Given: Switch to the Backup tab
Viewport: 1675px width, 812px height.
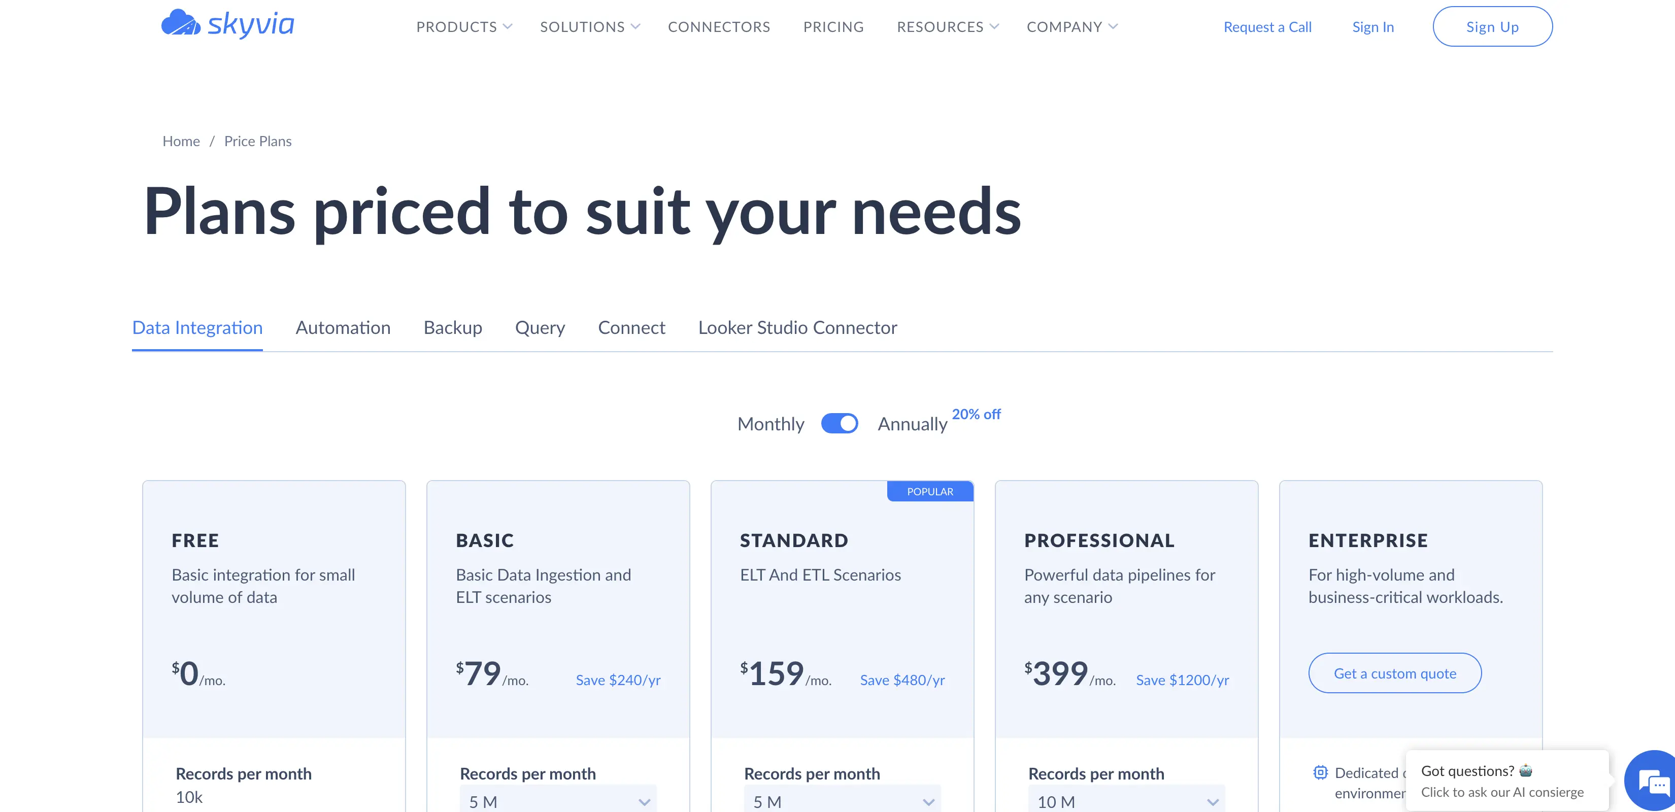Looking at the screenshot, I should [453, 328].
